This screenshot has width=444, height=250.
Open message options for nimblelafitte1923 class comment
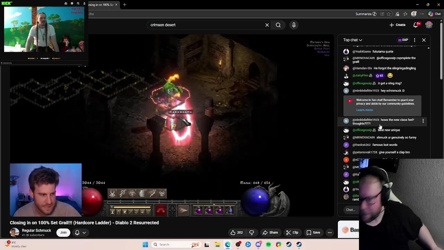click(423, 121)
